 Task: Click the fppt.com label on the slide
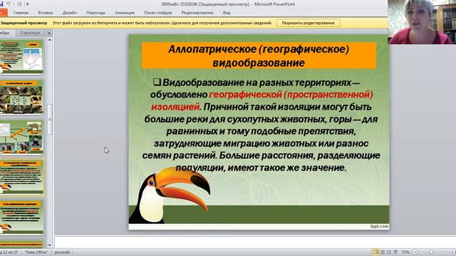(x=379, y=226)
